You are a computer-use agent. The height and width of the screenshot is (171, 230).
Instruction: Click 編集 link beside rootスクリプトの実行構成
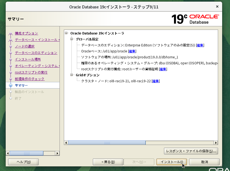163,69
